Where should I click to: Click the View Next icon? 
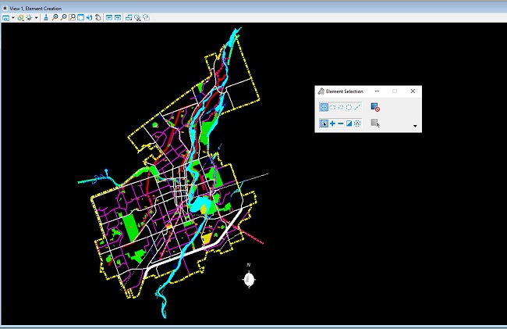tap(118, 17)
